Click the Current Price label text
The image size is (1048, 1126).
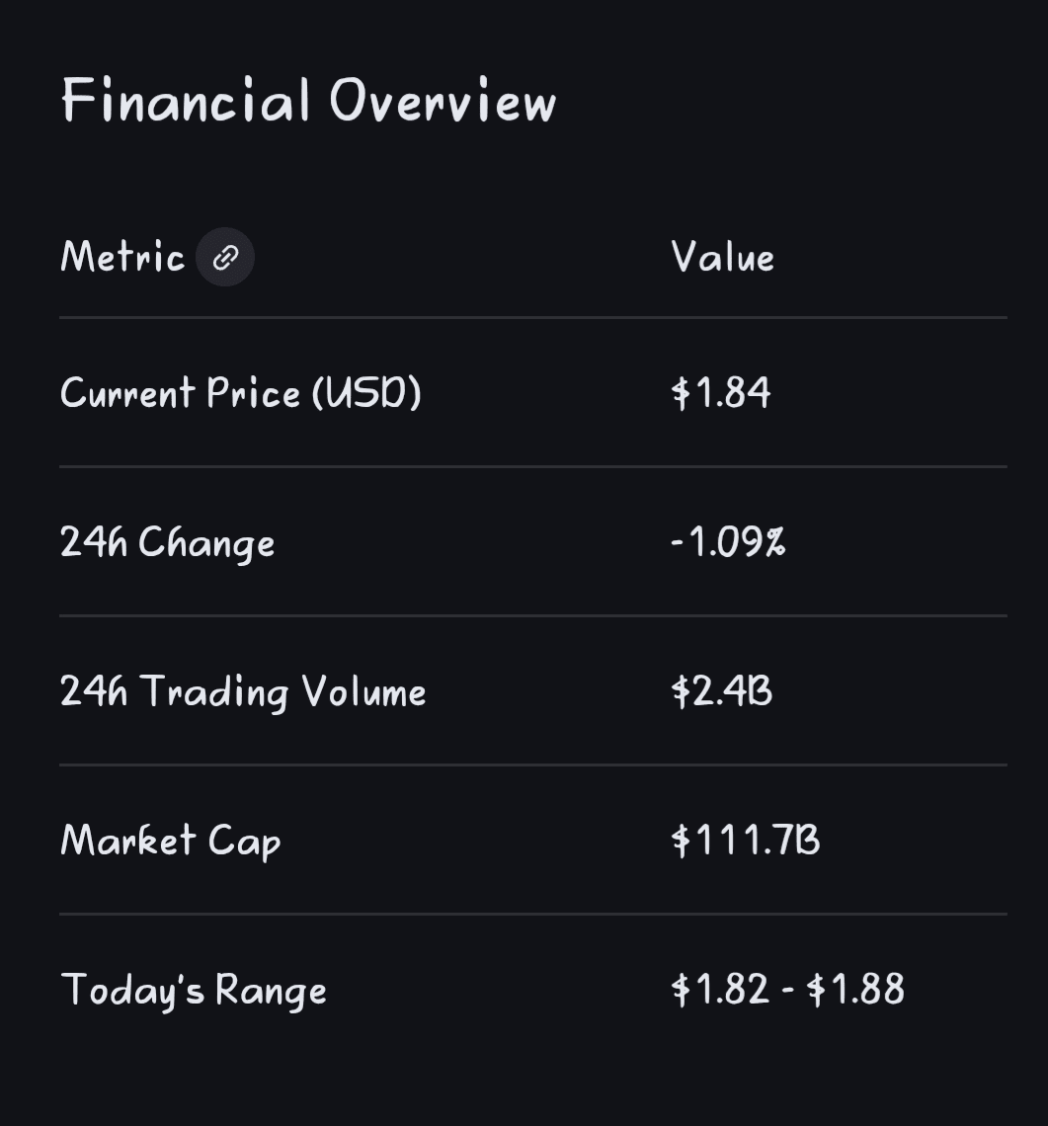[x=180, y=393]
